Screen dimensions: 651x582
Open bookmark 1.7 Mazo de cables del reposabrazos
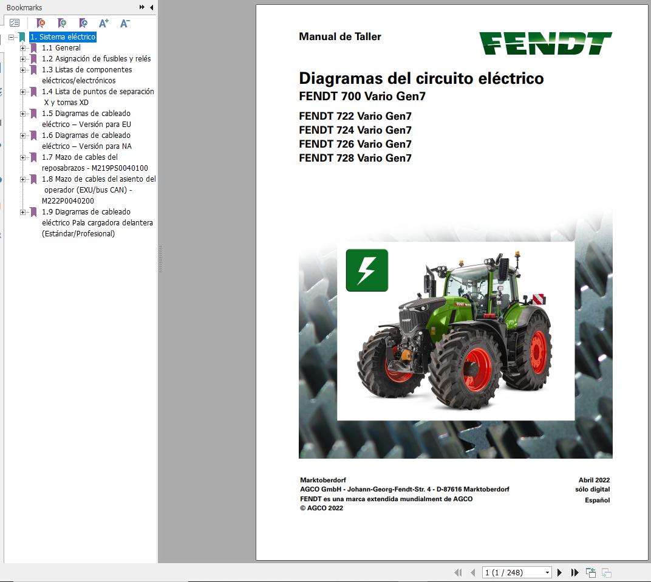[x=95, y=162]
